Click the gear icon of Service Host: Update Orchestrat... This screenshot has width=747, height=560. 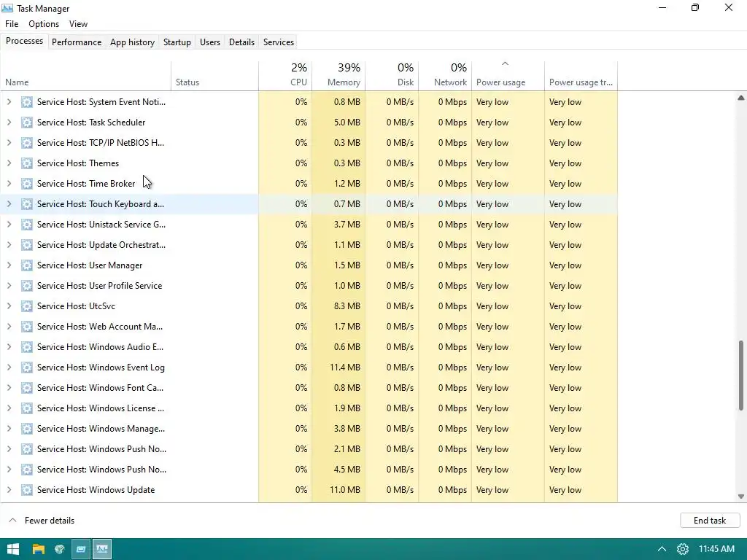point(27,245)
